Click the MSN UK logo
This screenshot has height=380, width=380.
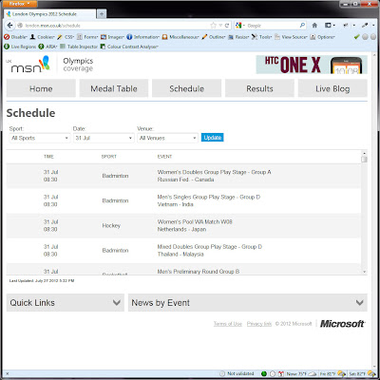28,64
